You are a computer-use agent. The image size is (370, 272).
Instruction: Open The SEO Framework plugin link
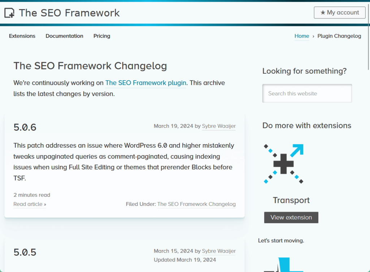pos(146,83)
